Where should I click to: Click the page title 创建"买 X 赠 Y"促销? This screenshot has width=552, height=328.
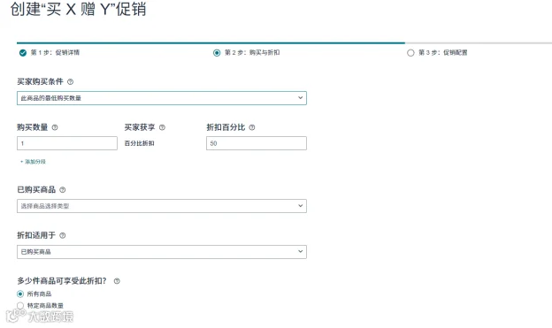pyautogui.click(x=78, y=9)
